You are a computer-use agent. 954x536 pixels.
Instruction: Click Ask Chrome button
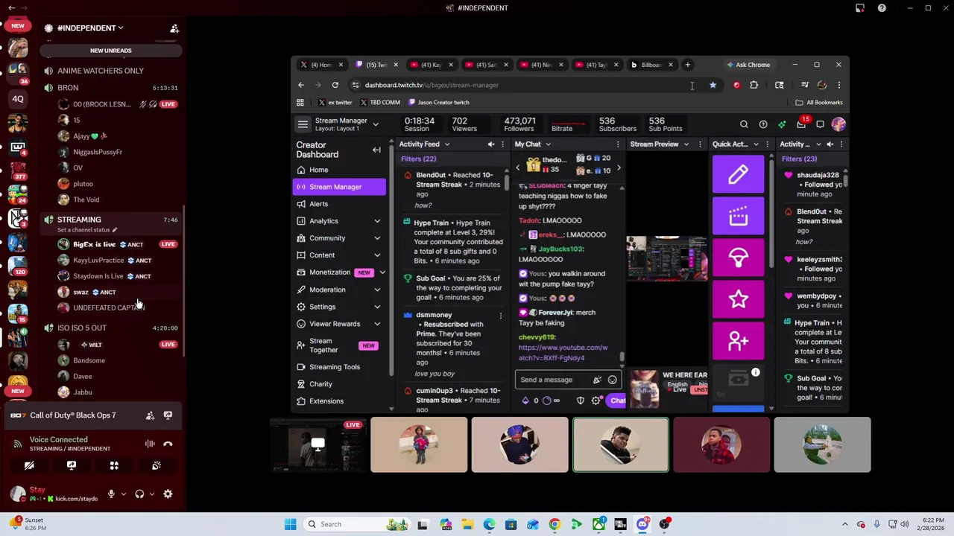point(748,65)
